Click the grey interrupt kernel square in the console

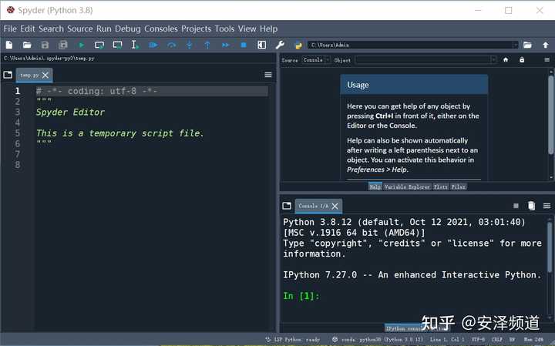point(516,206)
